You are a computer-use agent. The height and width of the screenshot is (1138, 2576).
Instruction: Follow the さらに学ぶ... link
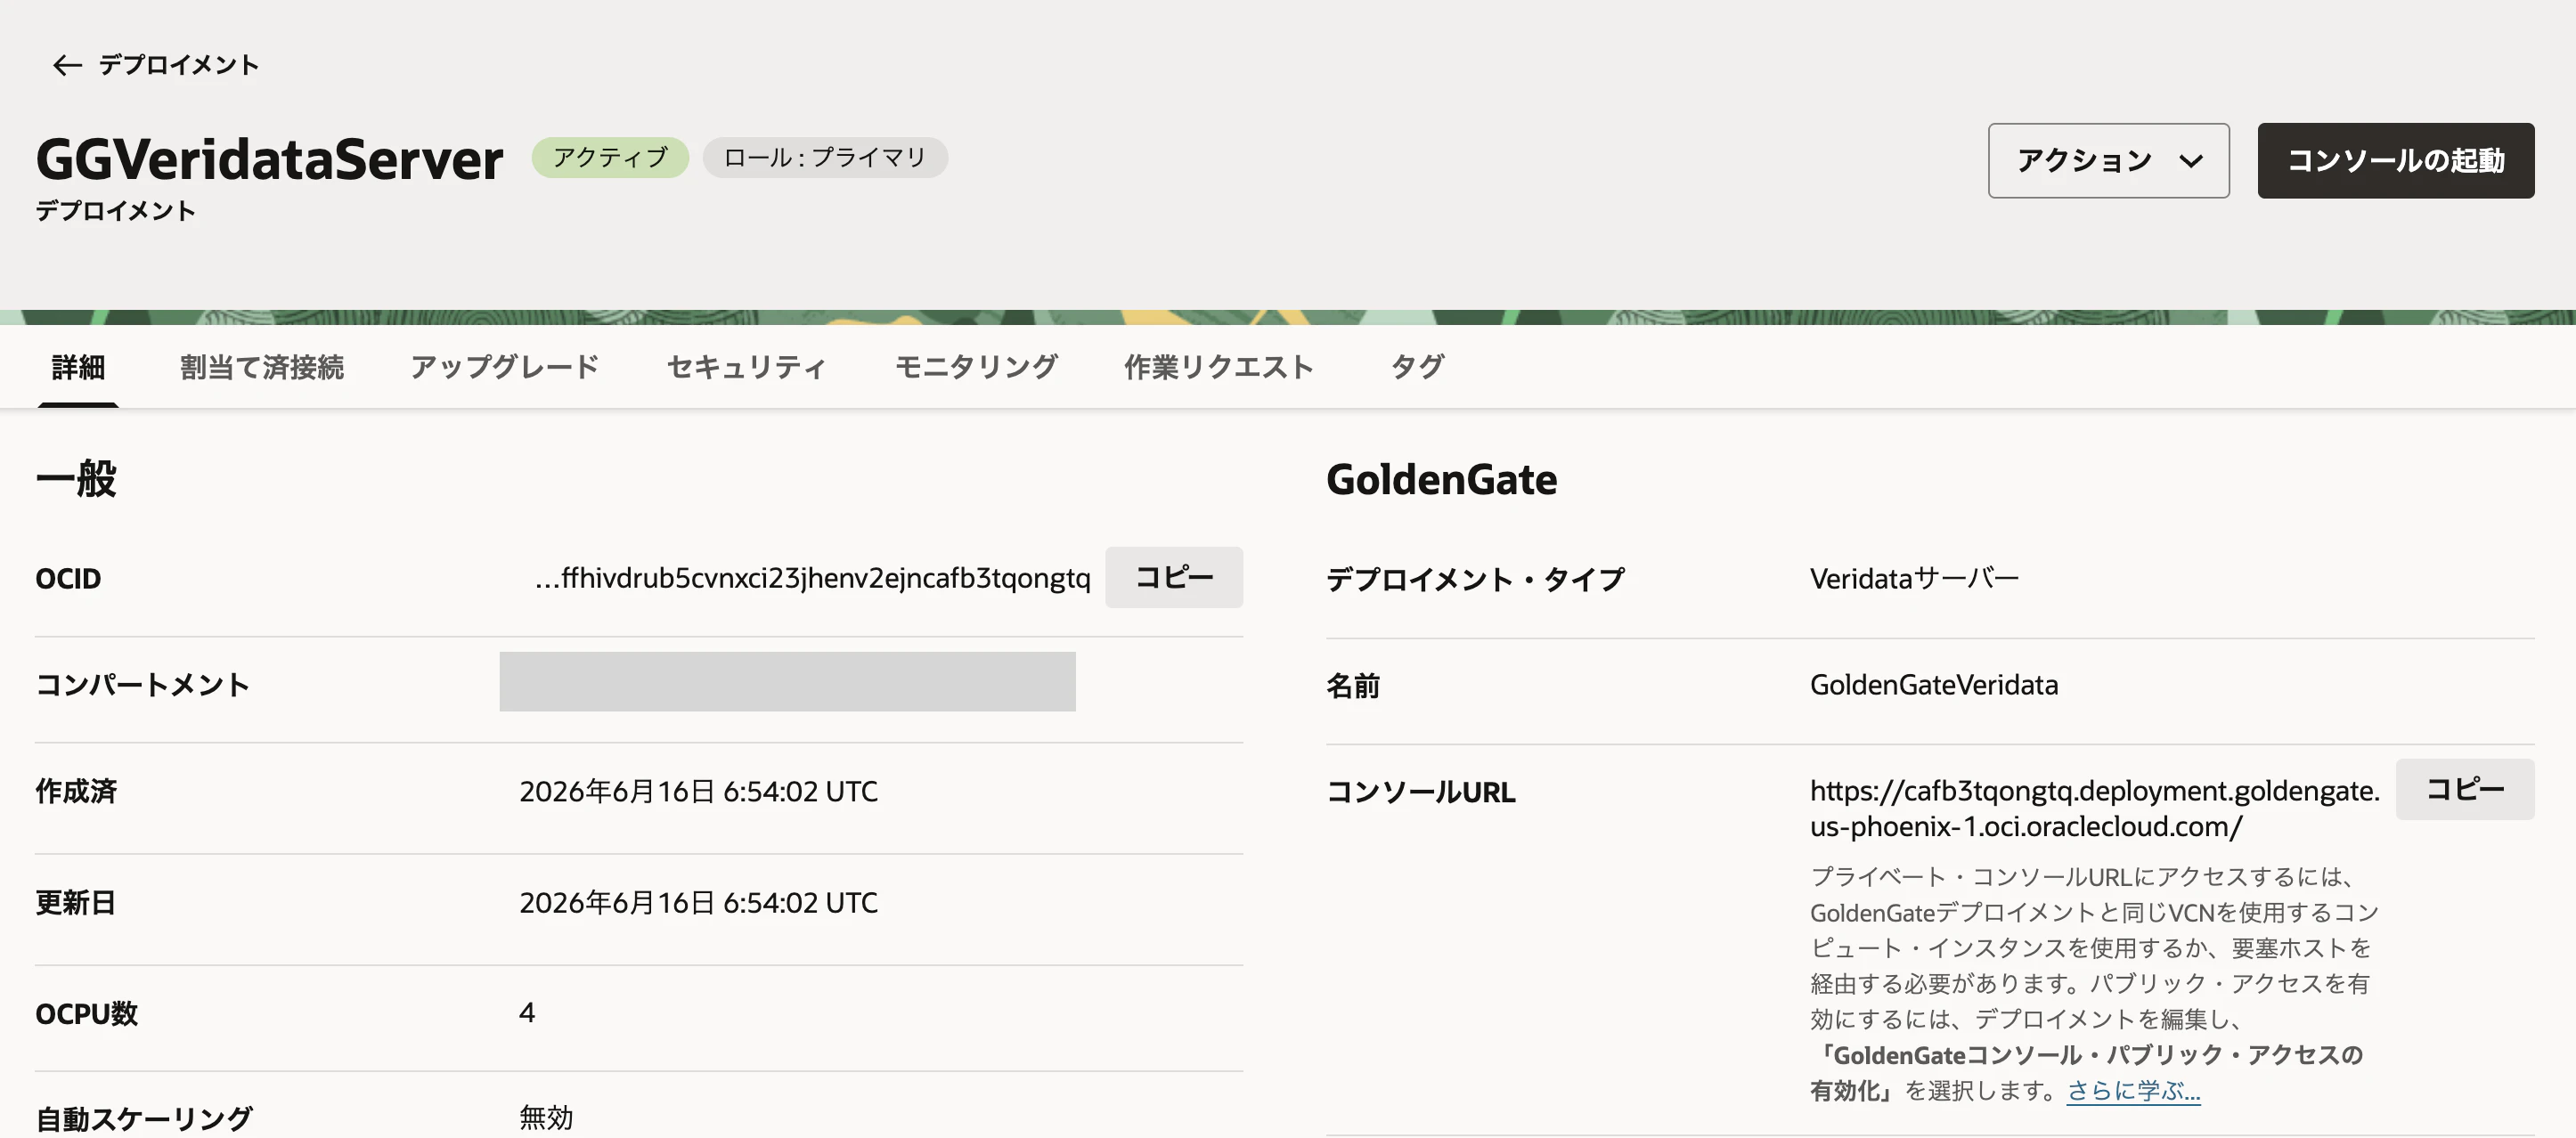click(2134, 1090)
